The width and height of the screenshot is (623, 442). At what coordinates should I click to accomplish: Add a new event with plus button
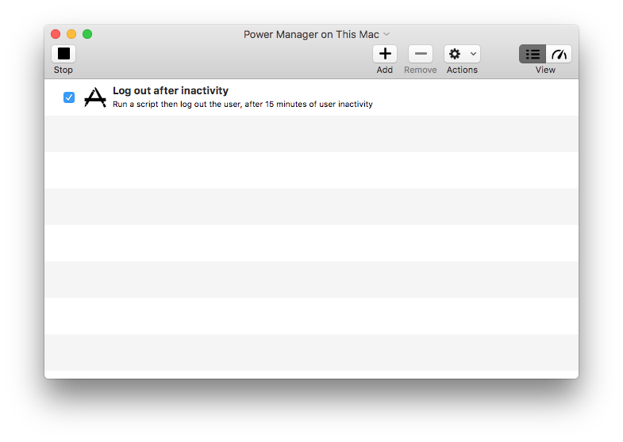(x=385, y=54)
